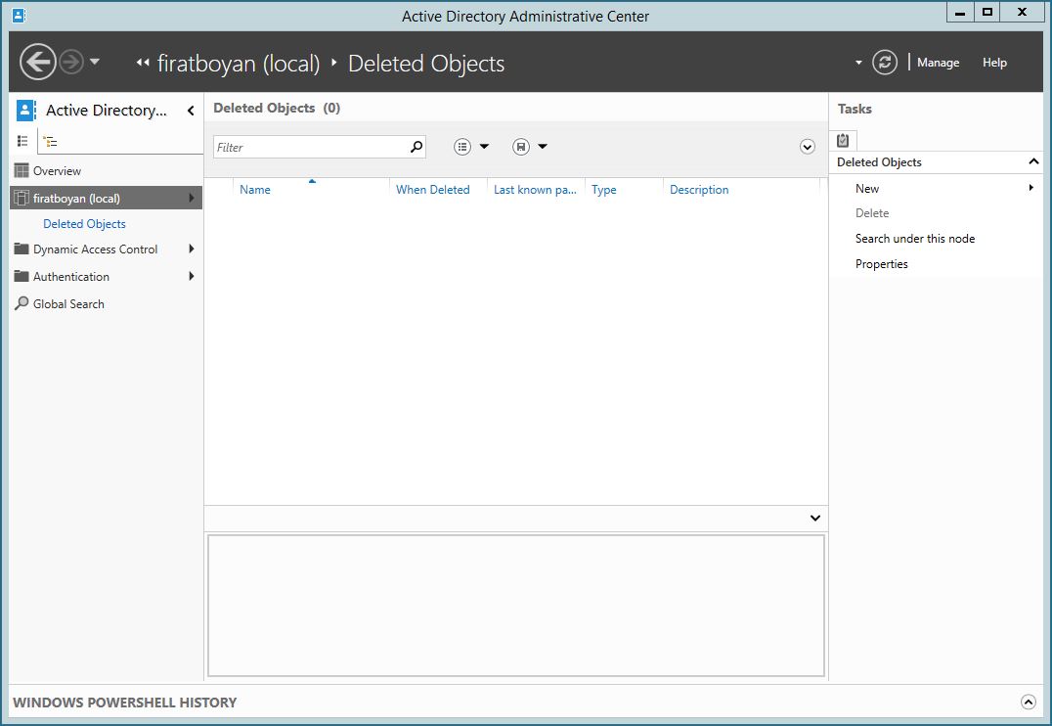Click the Active Directory navigation pane icon
Viewport: 1052px width, 726px height.
click(x=26, y=111)
